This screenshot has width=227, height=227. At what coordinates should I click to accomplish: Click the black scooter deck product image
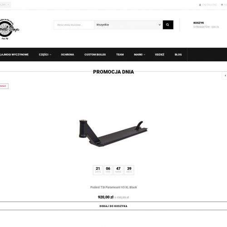coord(113,133)
